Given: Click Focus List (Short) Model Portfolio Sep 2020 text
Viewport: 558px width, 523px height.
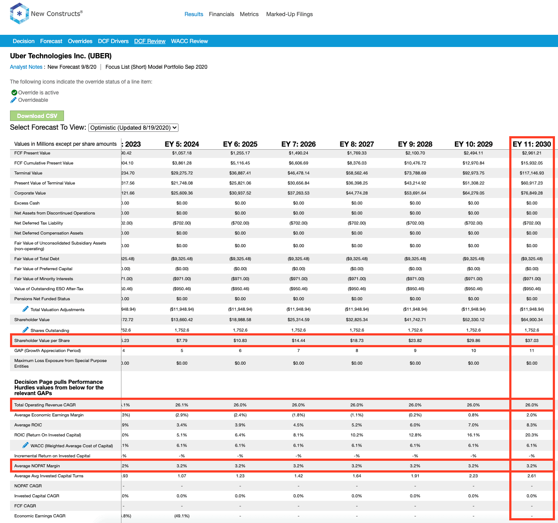Looking at the screenshot, I should pyautogui.click(x=156, y=67).
